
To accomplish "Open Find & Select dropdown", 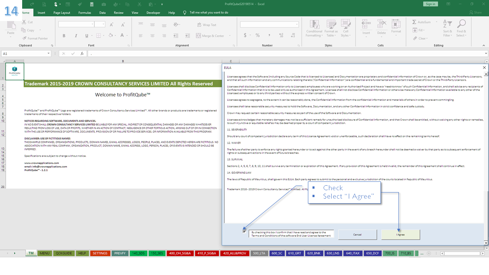I will (x=461, y=29).
